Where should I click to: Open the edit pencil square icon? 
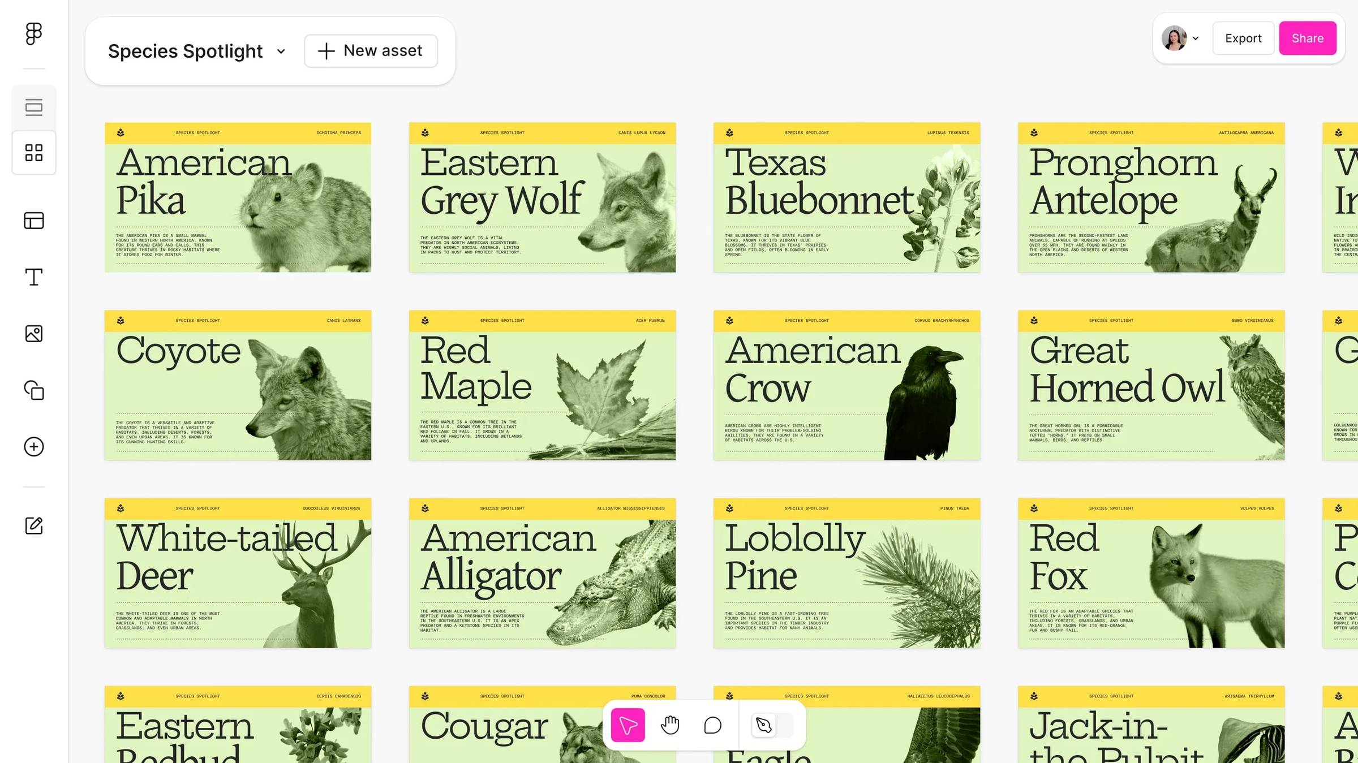34,525
